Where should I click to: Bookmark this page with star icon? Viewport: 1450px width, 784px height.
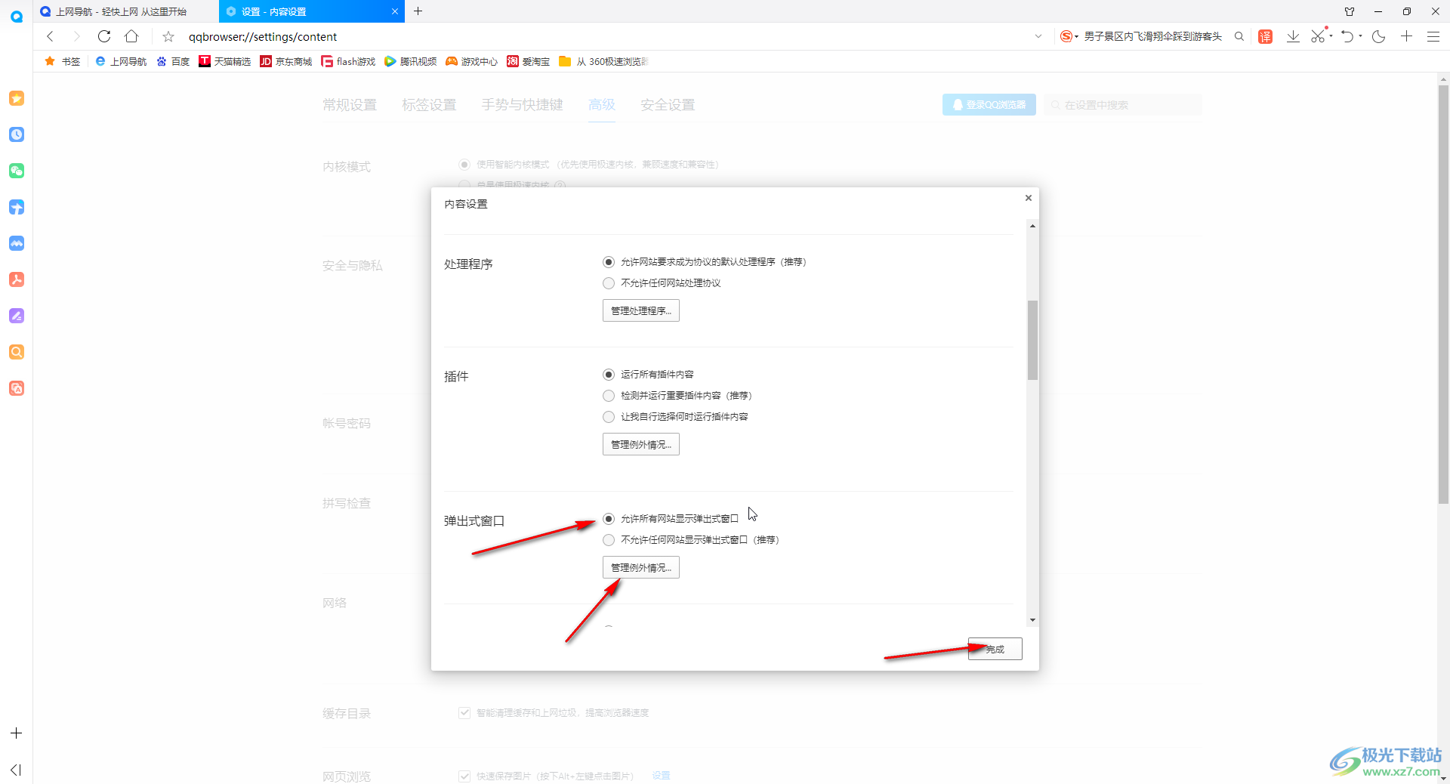pos(168,36)
